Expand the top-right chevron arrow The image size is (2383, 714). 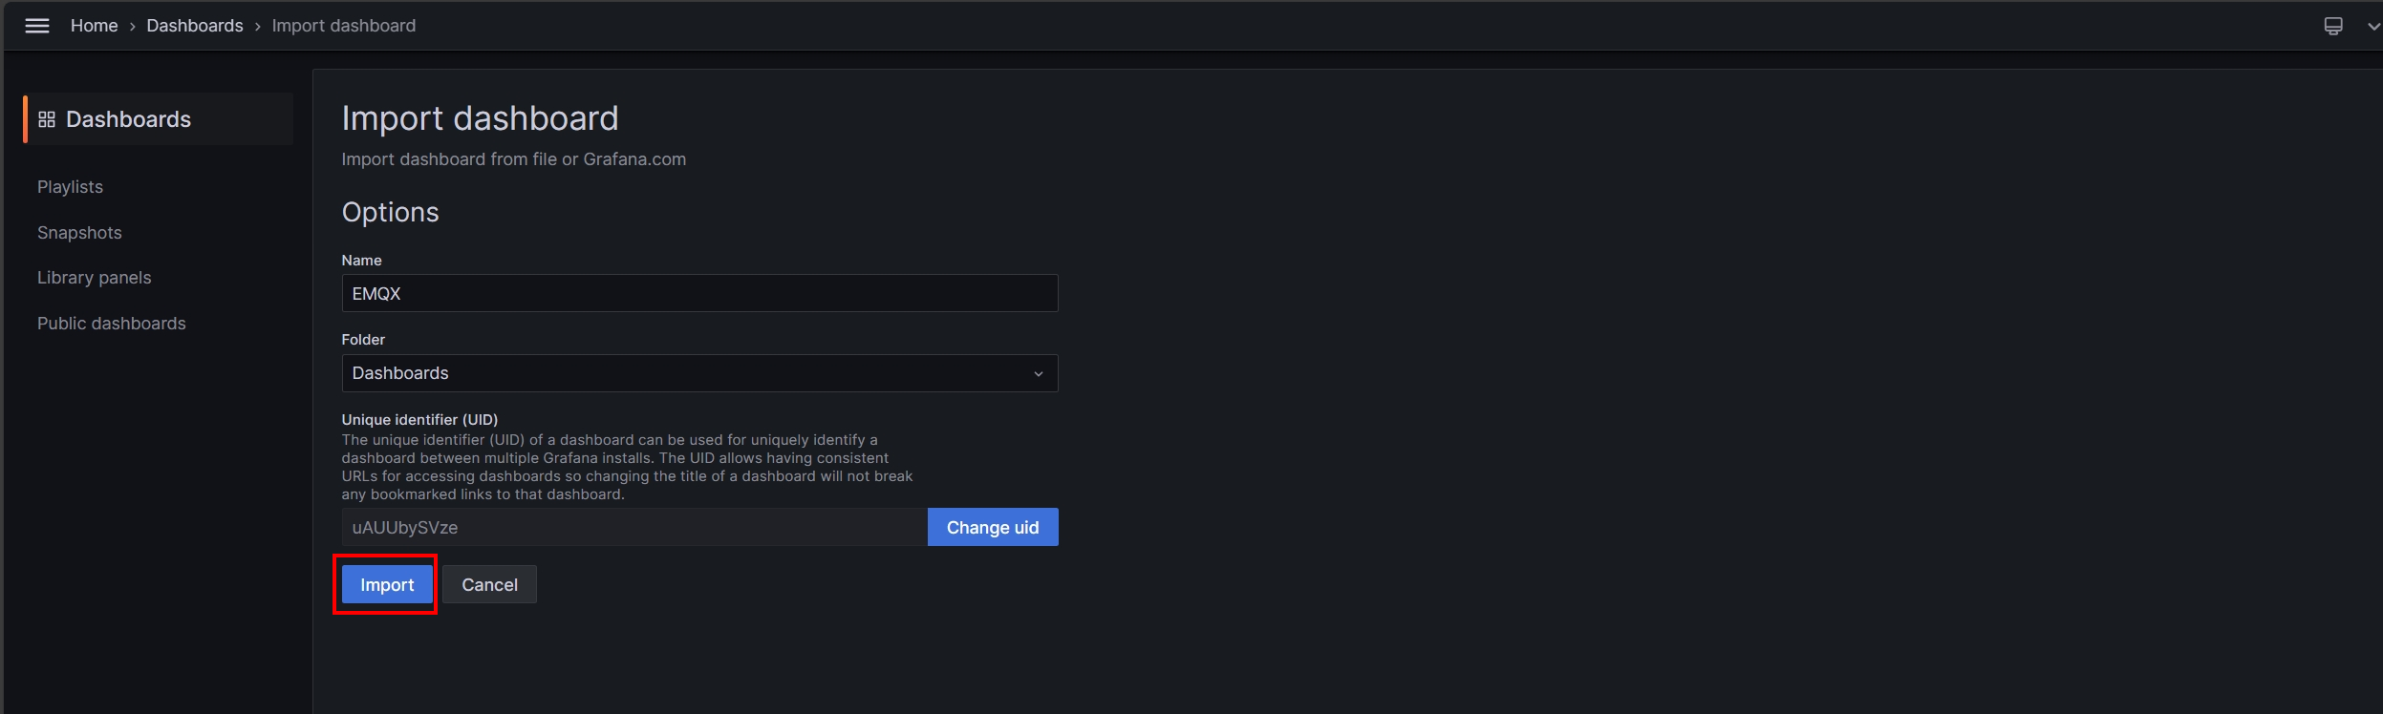point(2372,27)
